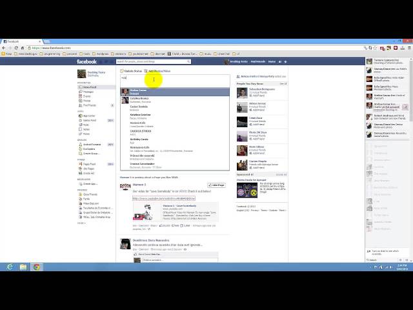This screenshot has height=310, width=413.
Task: Select the Update Status tab
Action: (x=131, y=71)
